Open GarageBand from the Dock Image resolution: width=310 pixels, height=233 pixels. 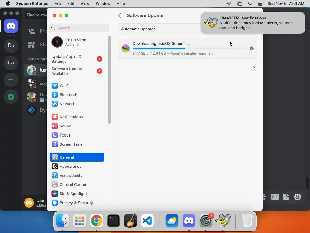[x=130, y=221]
